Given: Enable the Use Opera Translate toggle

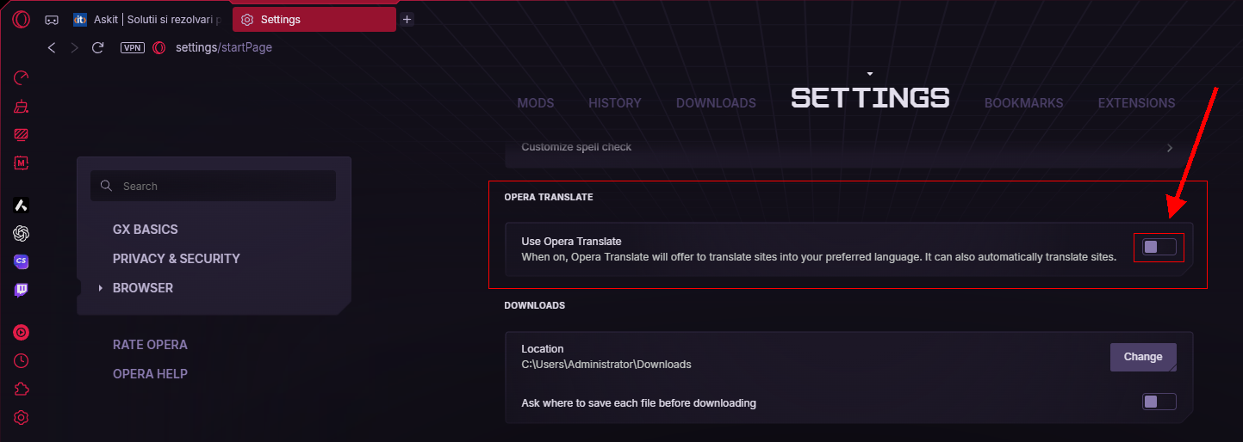Looking at the screenshot, I should (x=1159, y=248).
